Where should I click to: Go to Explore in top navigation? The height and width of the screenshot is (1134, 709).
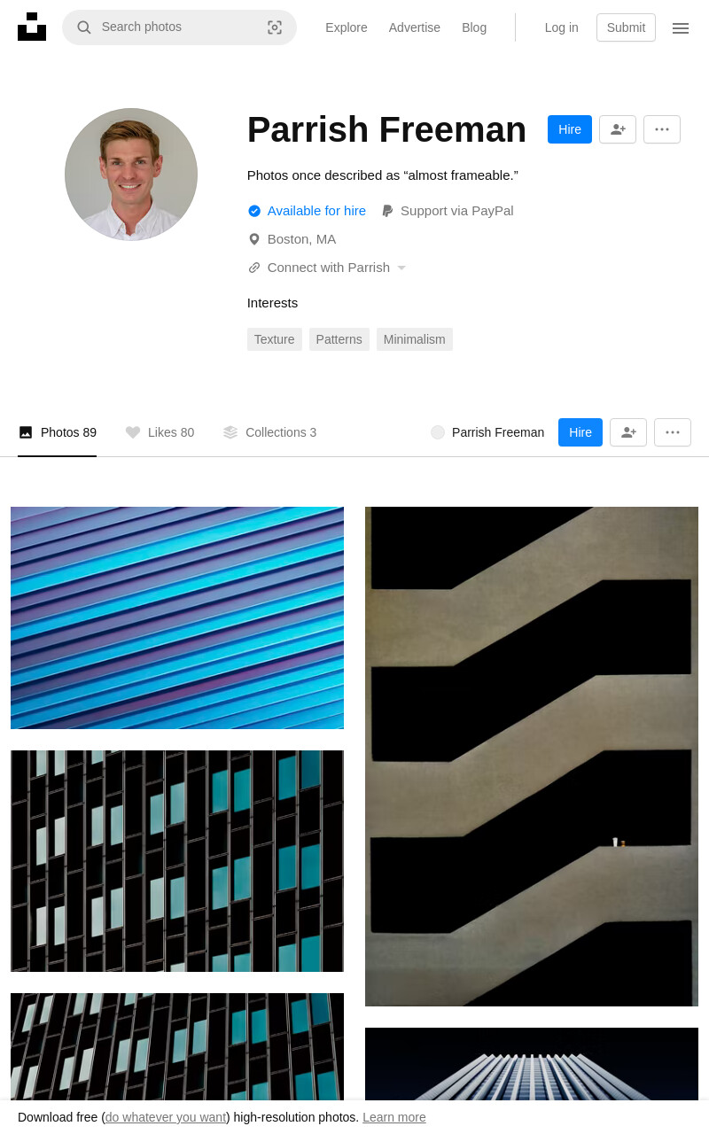347,27
